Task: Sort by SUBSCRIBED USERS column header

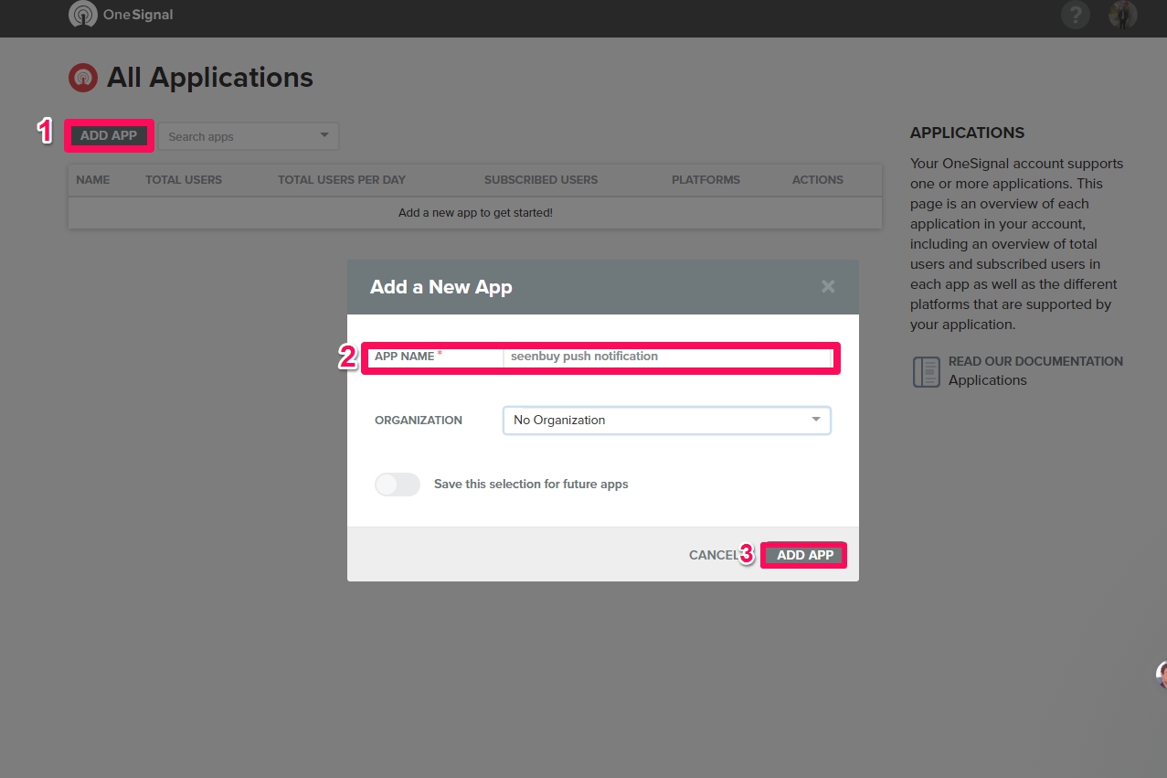Action: pos(541,180)
